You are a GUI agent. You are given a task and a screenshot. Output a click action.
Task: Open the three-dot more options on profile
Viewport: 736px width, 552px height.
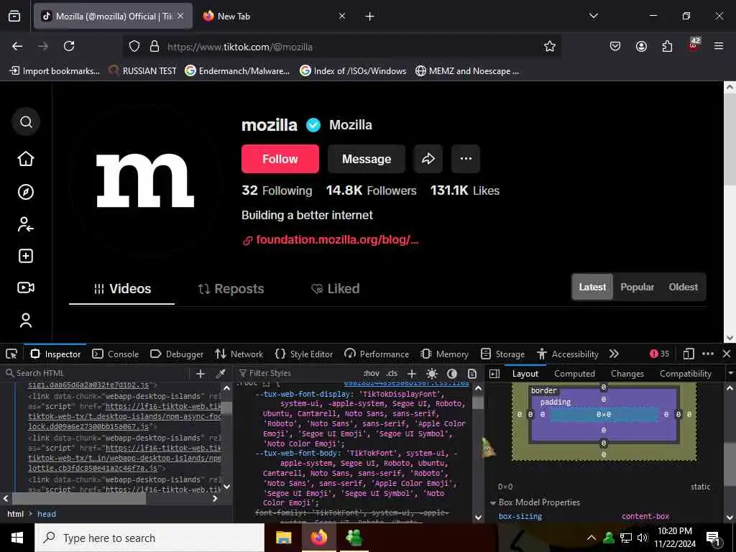466,159
